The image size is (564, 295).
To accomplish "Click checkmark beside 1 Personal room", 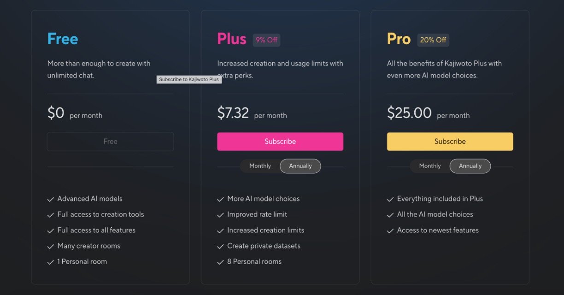I will click(51, 262).
